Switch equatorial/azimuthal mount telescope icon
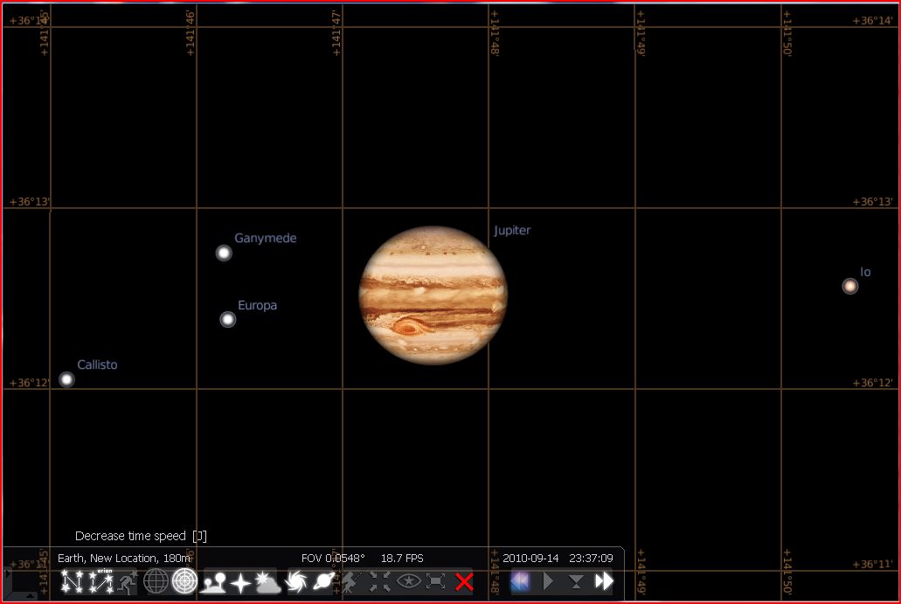Viewport: 901px width, 604px height. pos(350,581)
